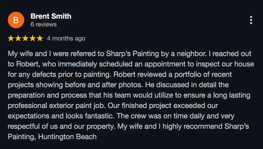Viewport: 263px width, 149px height.
Task: Click 'respectful of us and our property' text
Action: point(61,126)
